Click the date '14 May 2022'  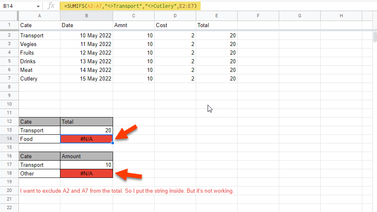point(87,70)
